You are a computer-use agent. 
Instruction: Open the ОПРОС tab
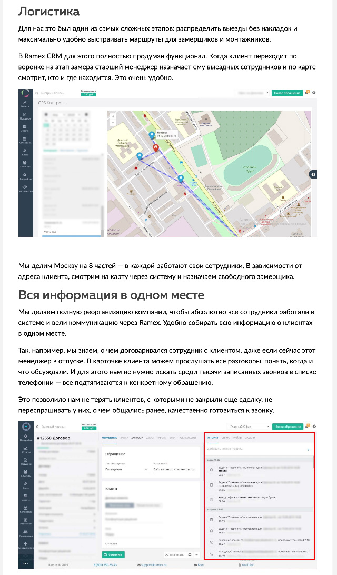pos(225,438)
